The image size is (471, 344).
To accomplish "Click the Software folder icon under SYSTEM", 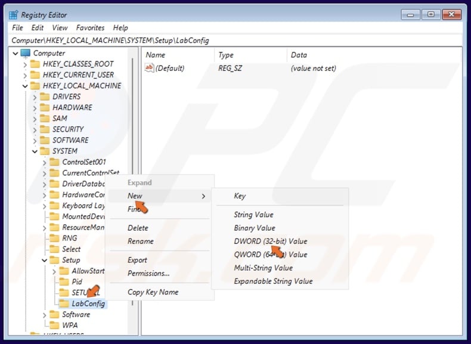I will pos(54,314).
